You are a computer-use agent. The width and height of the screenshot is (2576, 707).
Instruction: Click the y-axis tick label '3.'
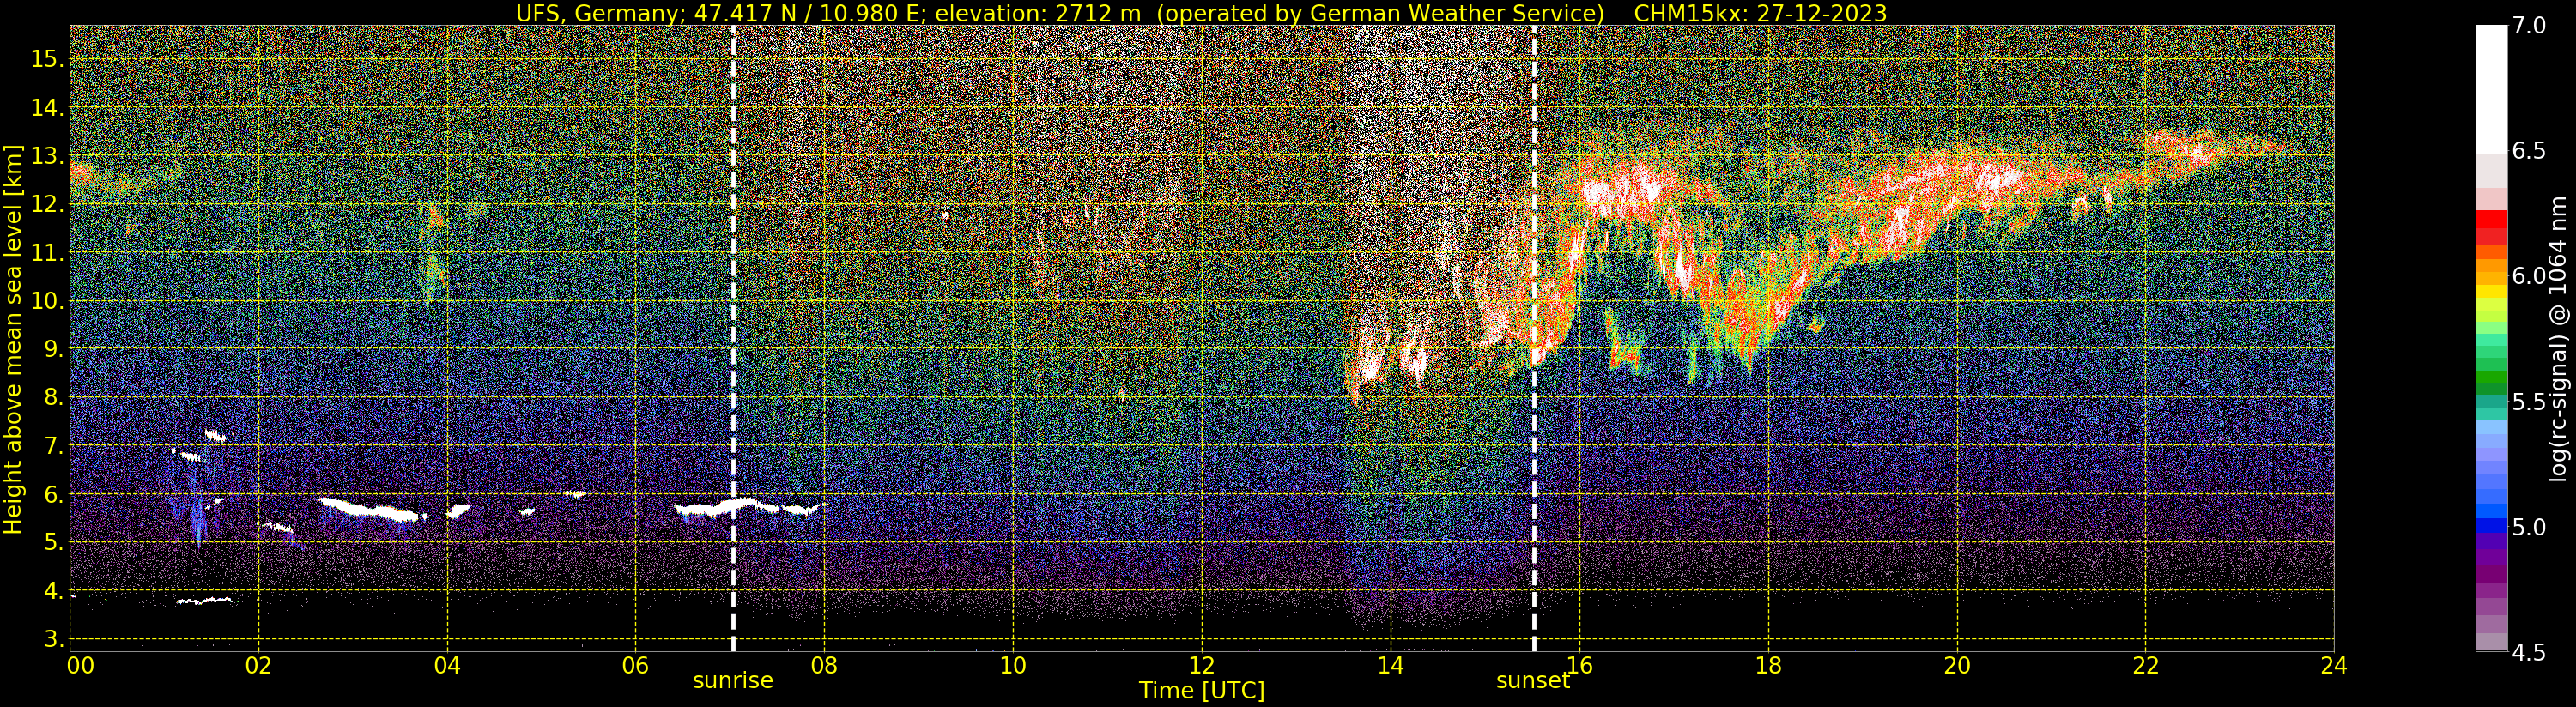coord(53,639)
